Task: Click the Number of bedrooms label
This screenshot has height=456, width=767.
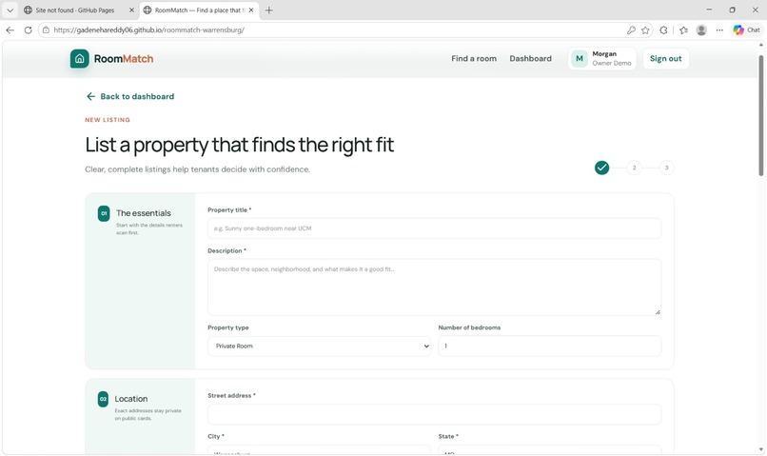Action: (x=469, y=327)
